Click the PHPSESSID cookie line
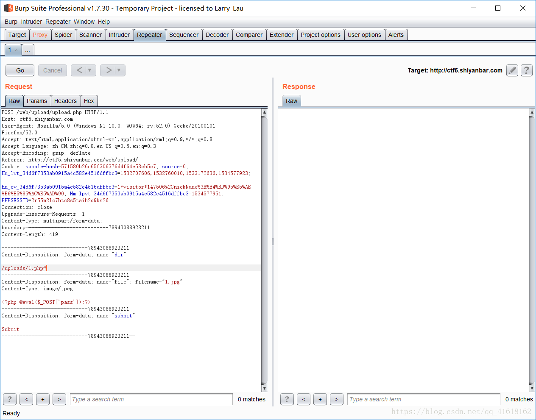This screenshot has width=536, height=420. click(55, 200)
